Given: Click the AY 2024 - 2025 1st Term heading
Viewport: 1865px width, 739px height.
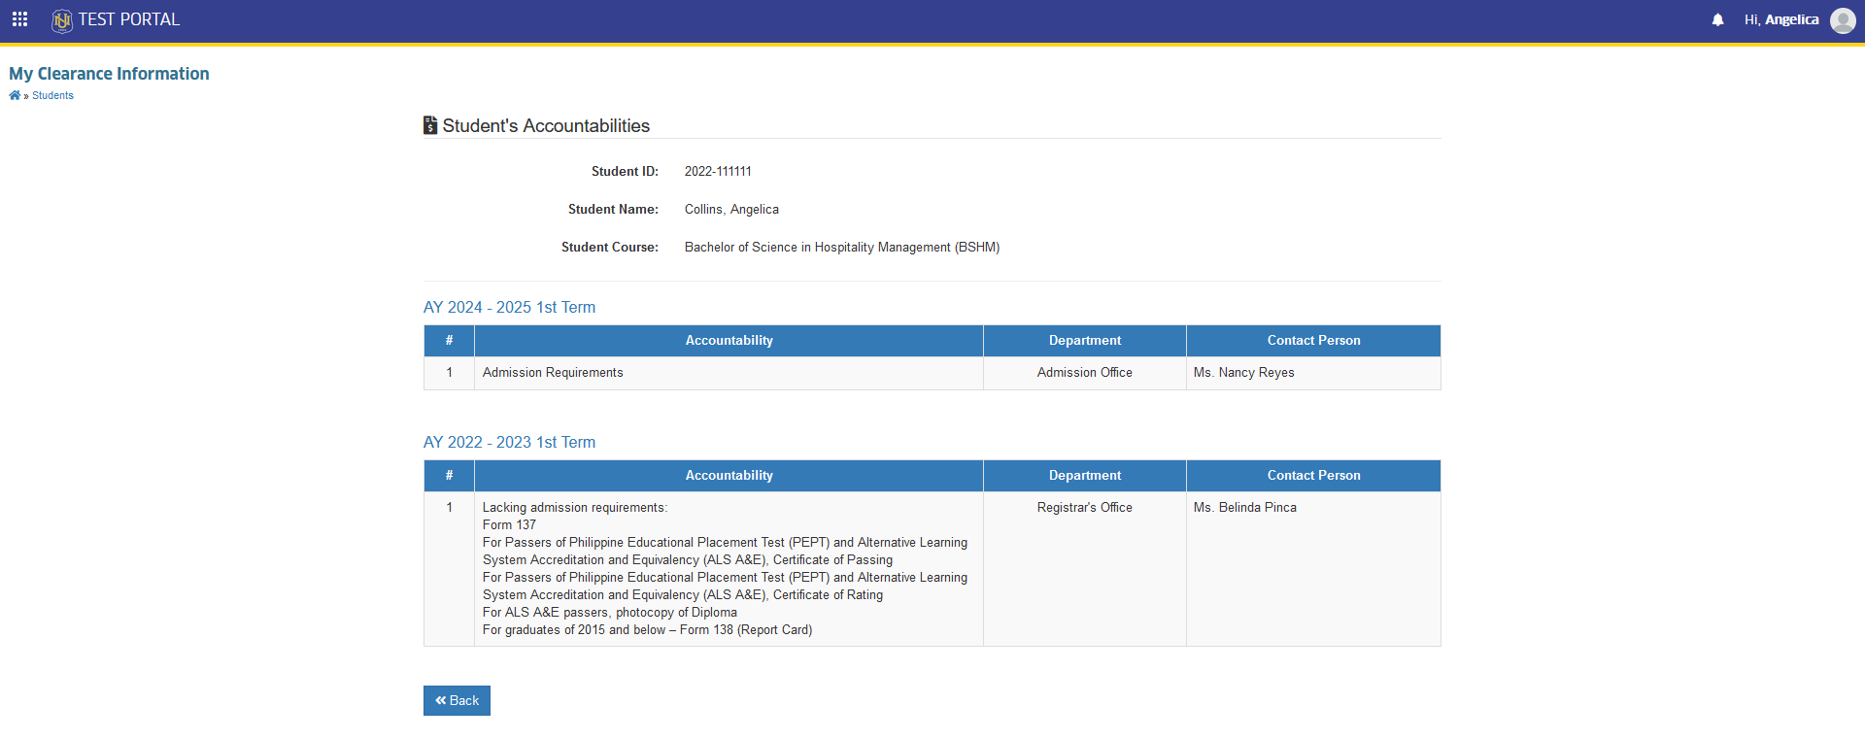Looking at the screenshot, I should point(509,307).
